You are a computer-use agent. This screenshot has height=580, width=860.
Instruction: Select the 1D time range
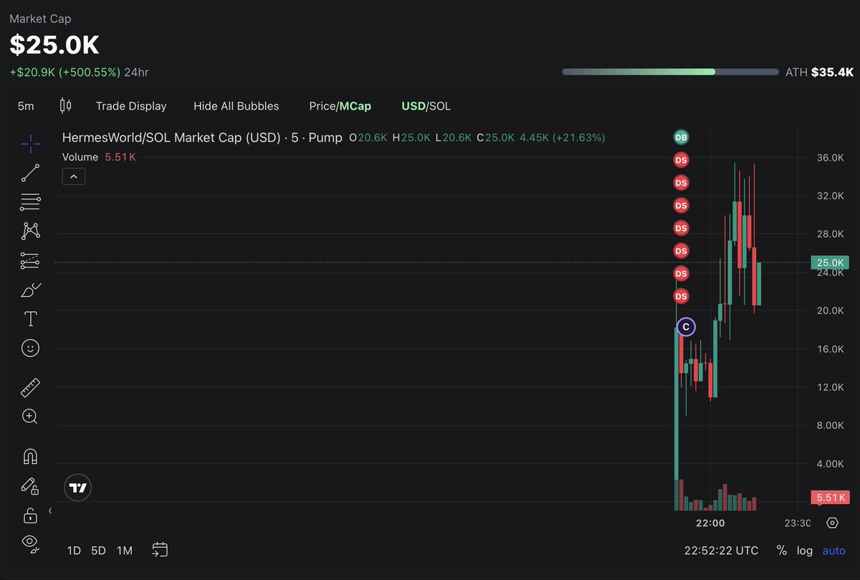(74, 551)
